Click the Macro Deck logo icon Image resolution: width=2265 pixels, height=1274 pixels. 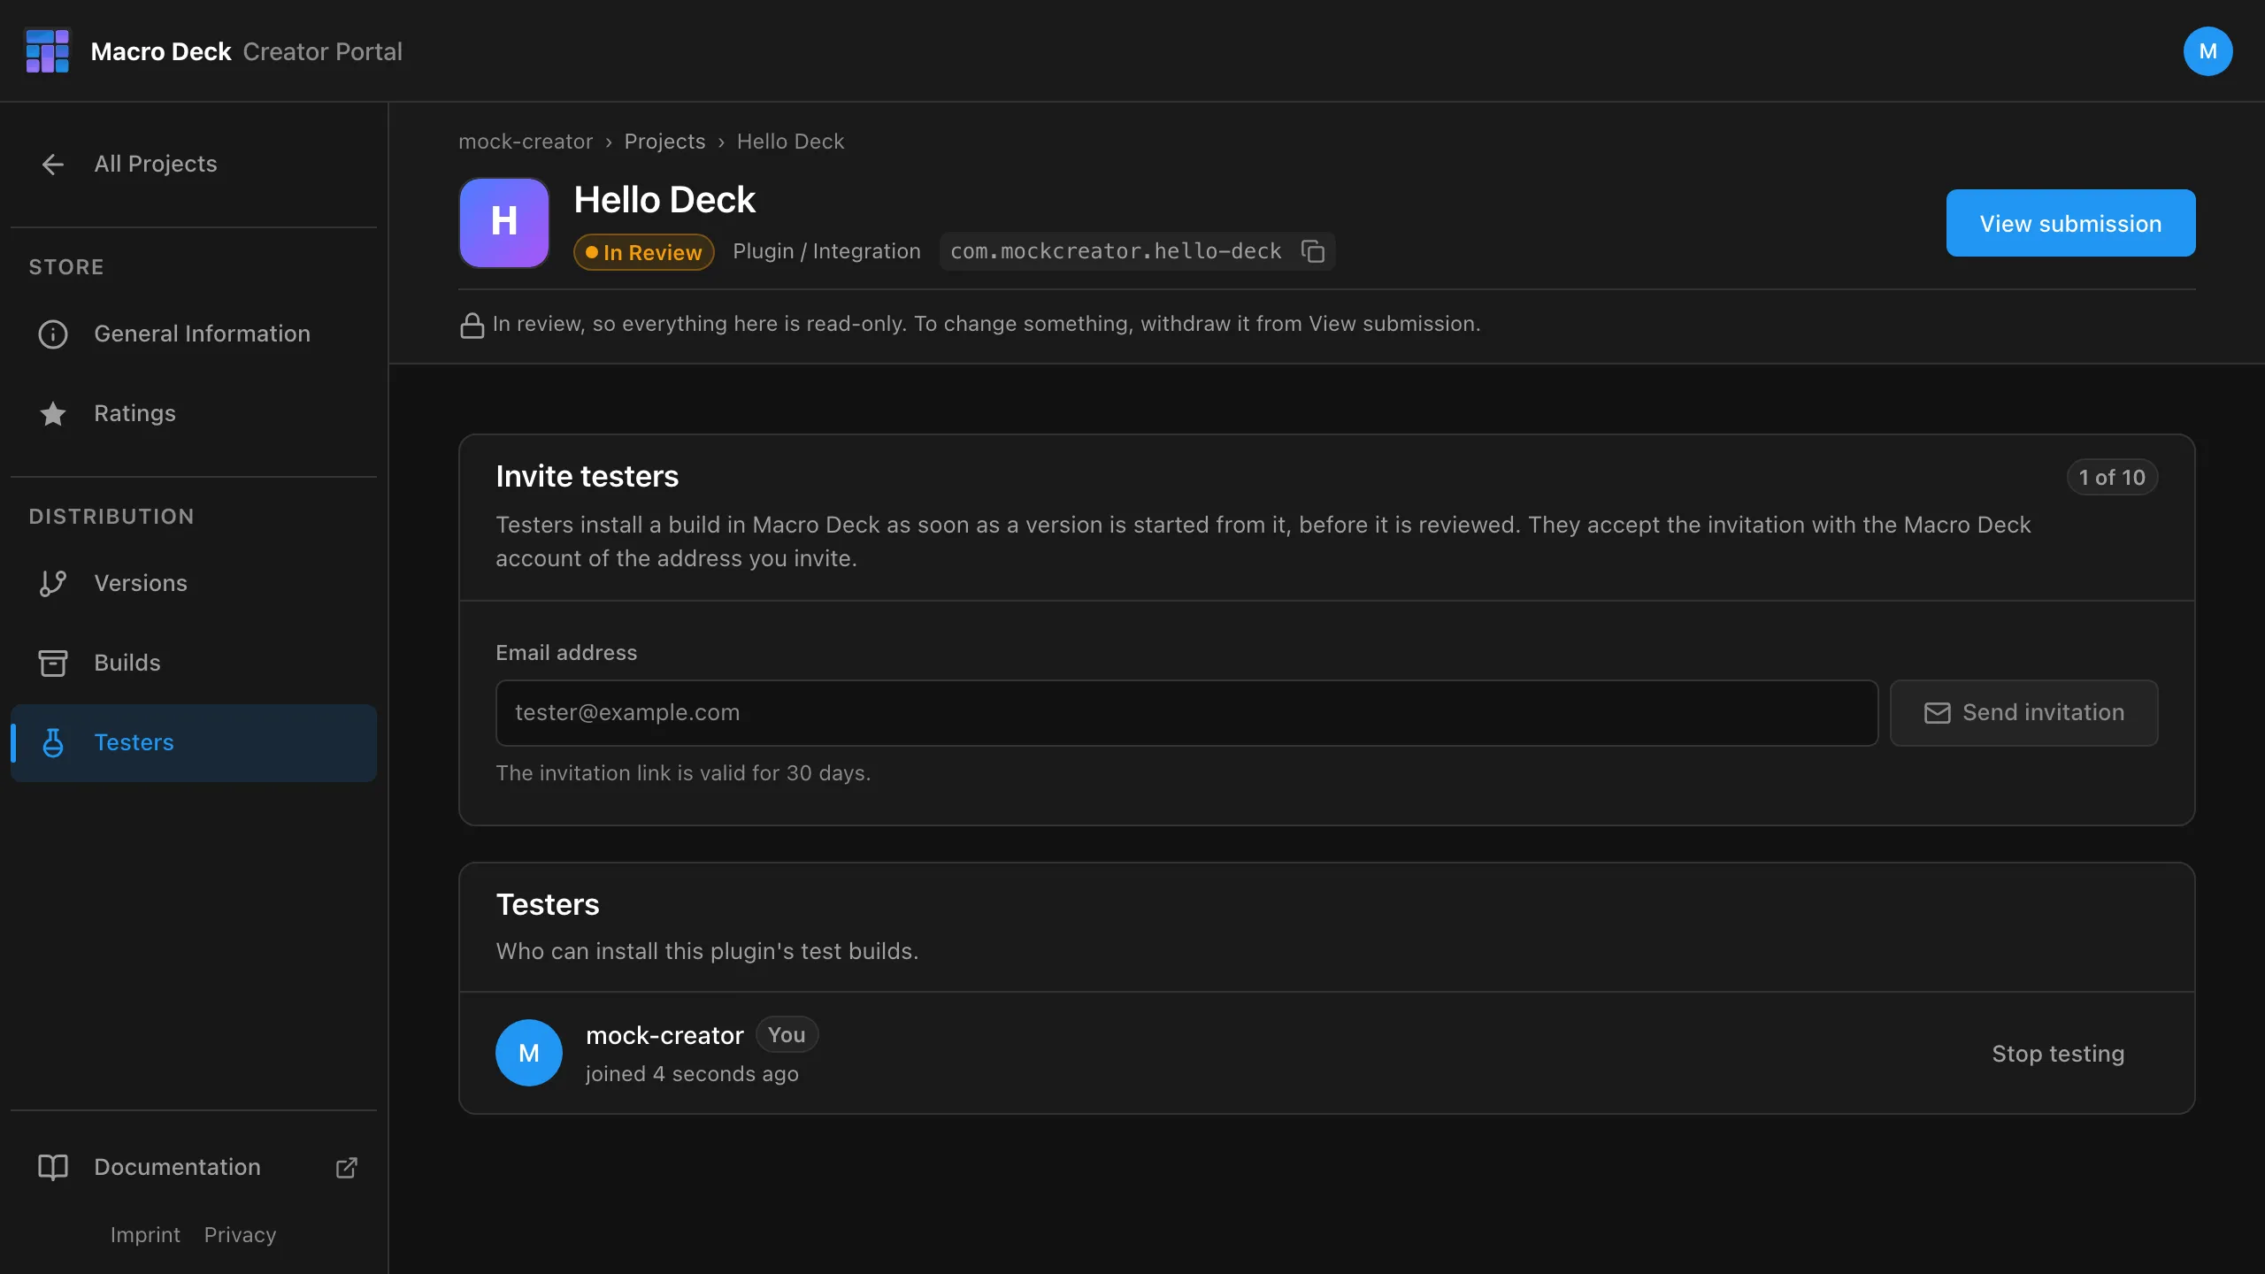click(48, 51)
